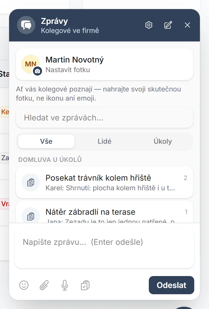Click the DOMLUVA U ÚKOLŮ section heading
The image size is (209, 309).
[50, 159]
